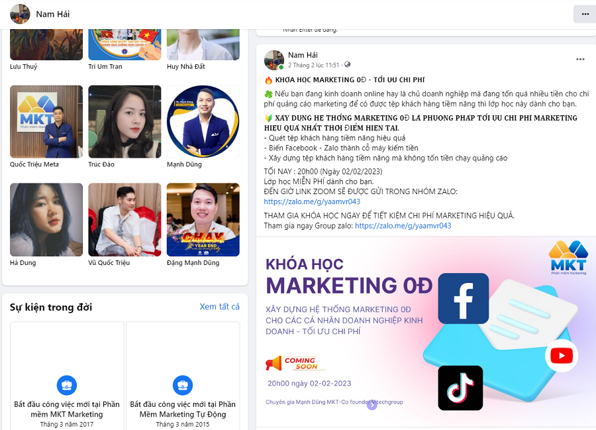Click the Đặng Mạnh Dũng friend name
596x430 pixels.
coord(193,263)
